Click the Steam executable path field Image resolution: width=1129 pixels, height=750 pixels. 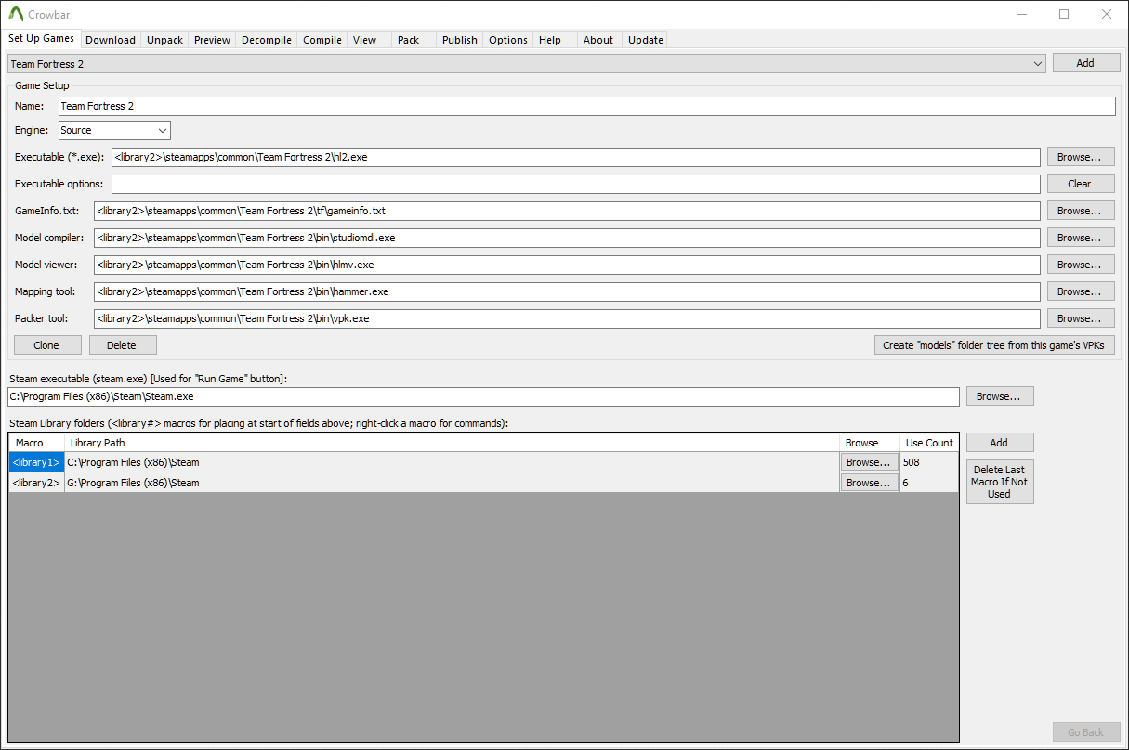click(x=483, y=396)
